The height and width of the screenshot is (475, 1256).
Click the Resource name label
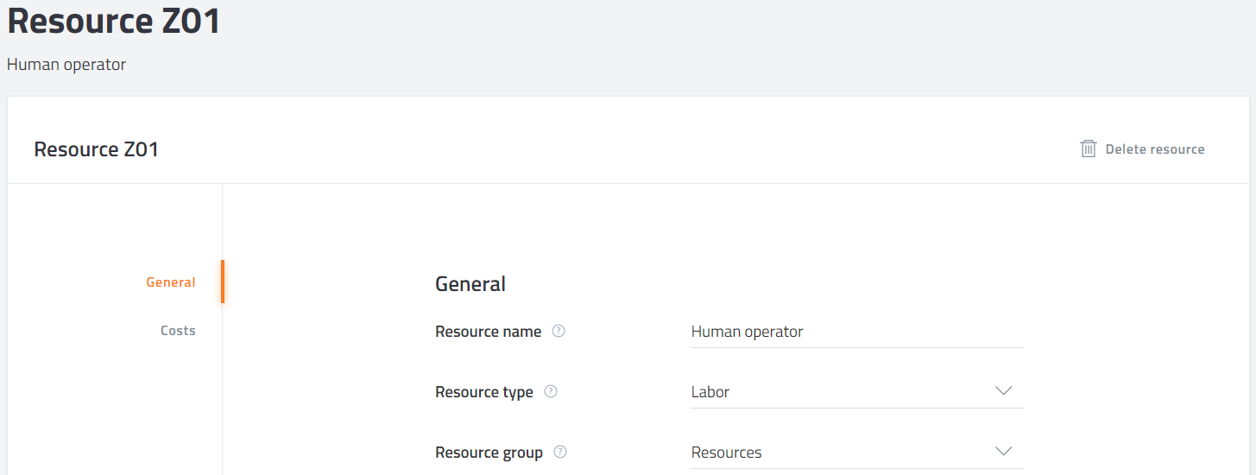[489, 332]
